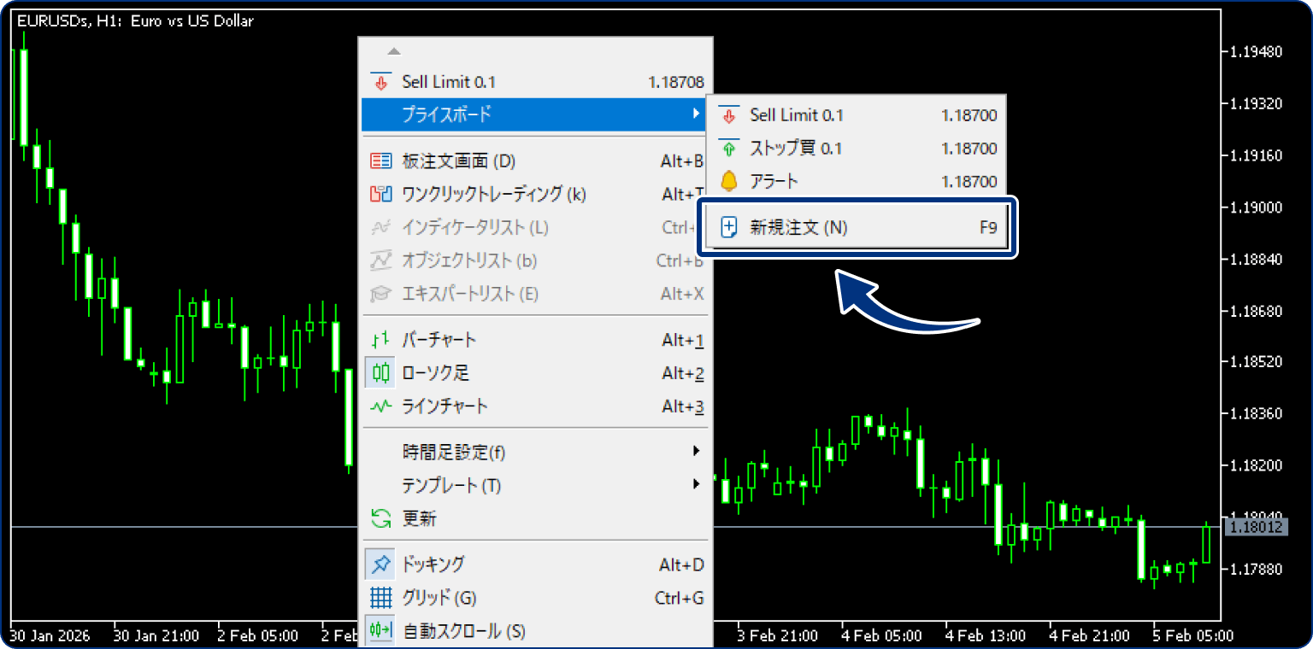Screen dimensions: 1313x649
Task: Click the menu scroll-up arrow at top
Action: point(392,50)
